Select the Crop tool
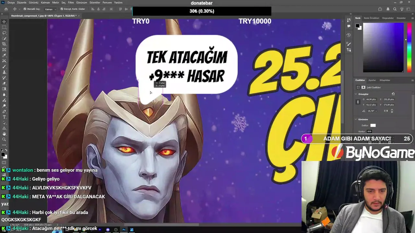Viewport: 415px width, 233px height. (4, 44)
